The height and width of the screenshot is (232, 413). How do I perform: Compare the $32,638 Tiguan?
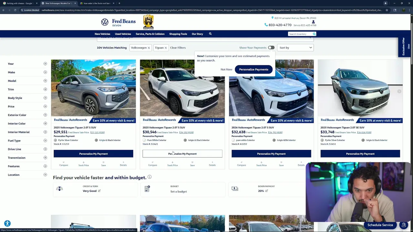pyautogui.click(x=241, y=164)
